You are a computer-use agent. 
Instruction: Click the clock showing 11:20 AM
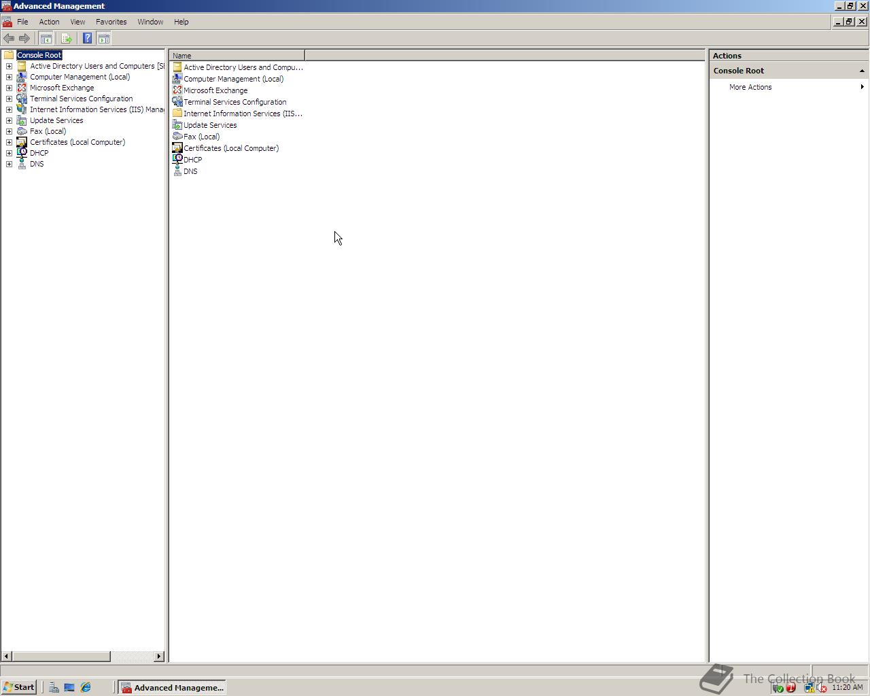[x=847, y=687]
